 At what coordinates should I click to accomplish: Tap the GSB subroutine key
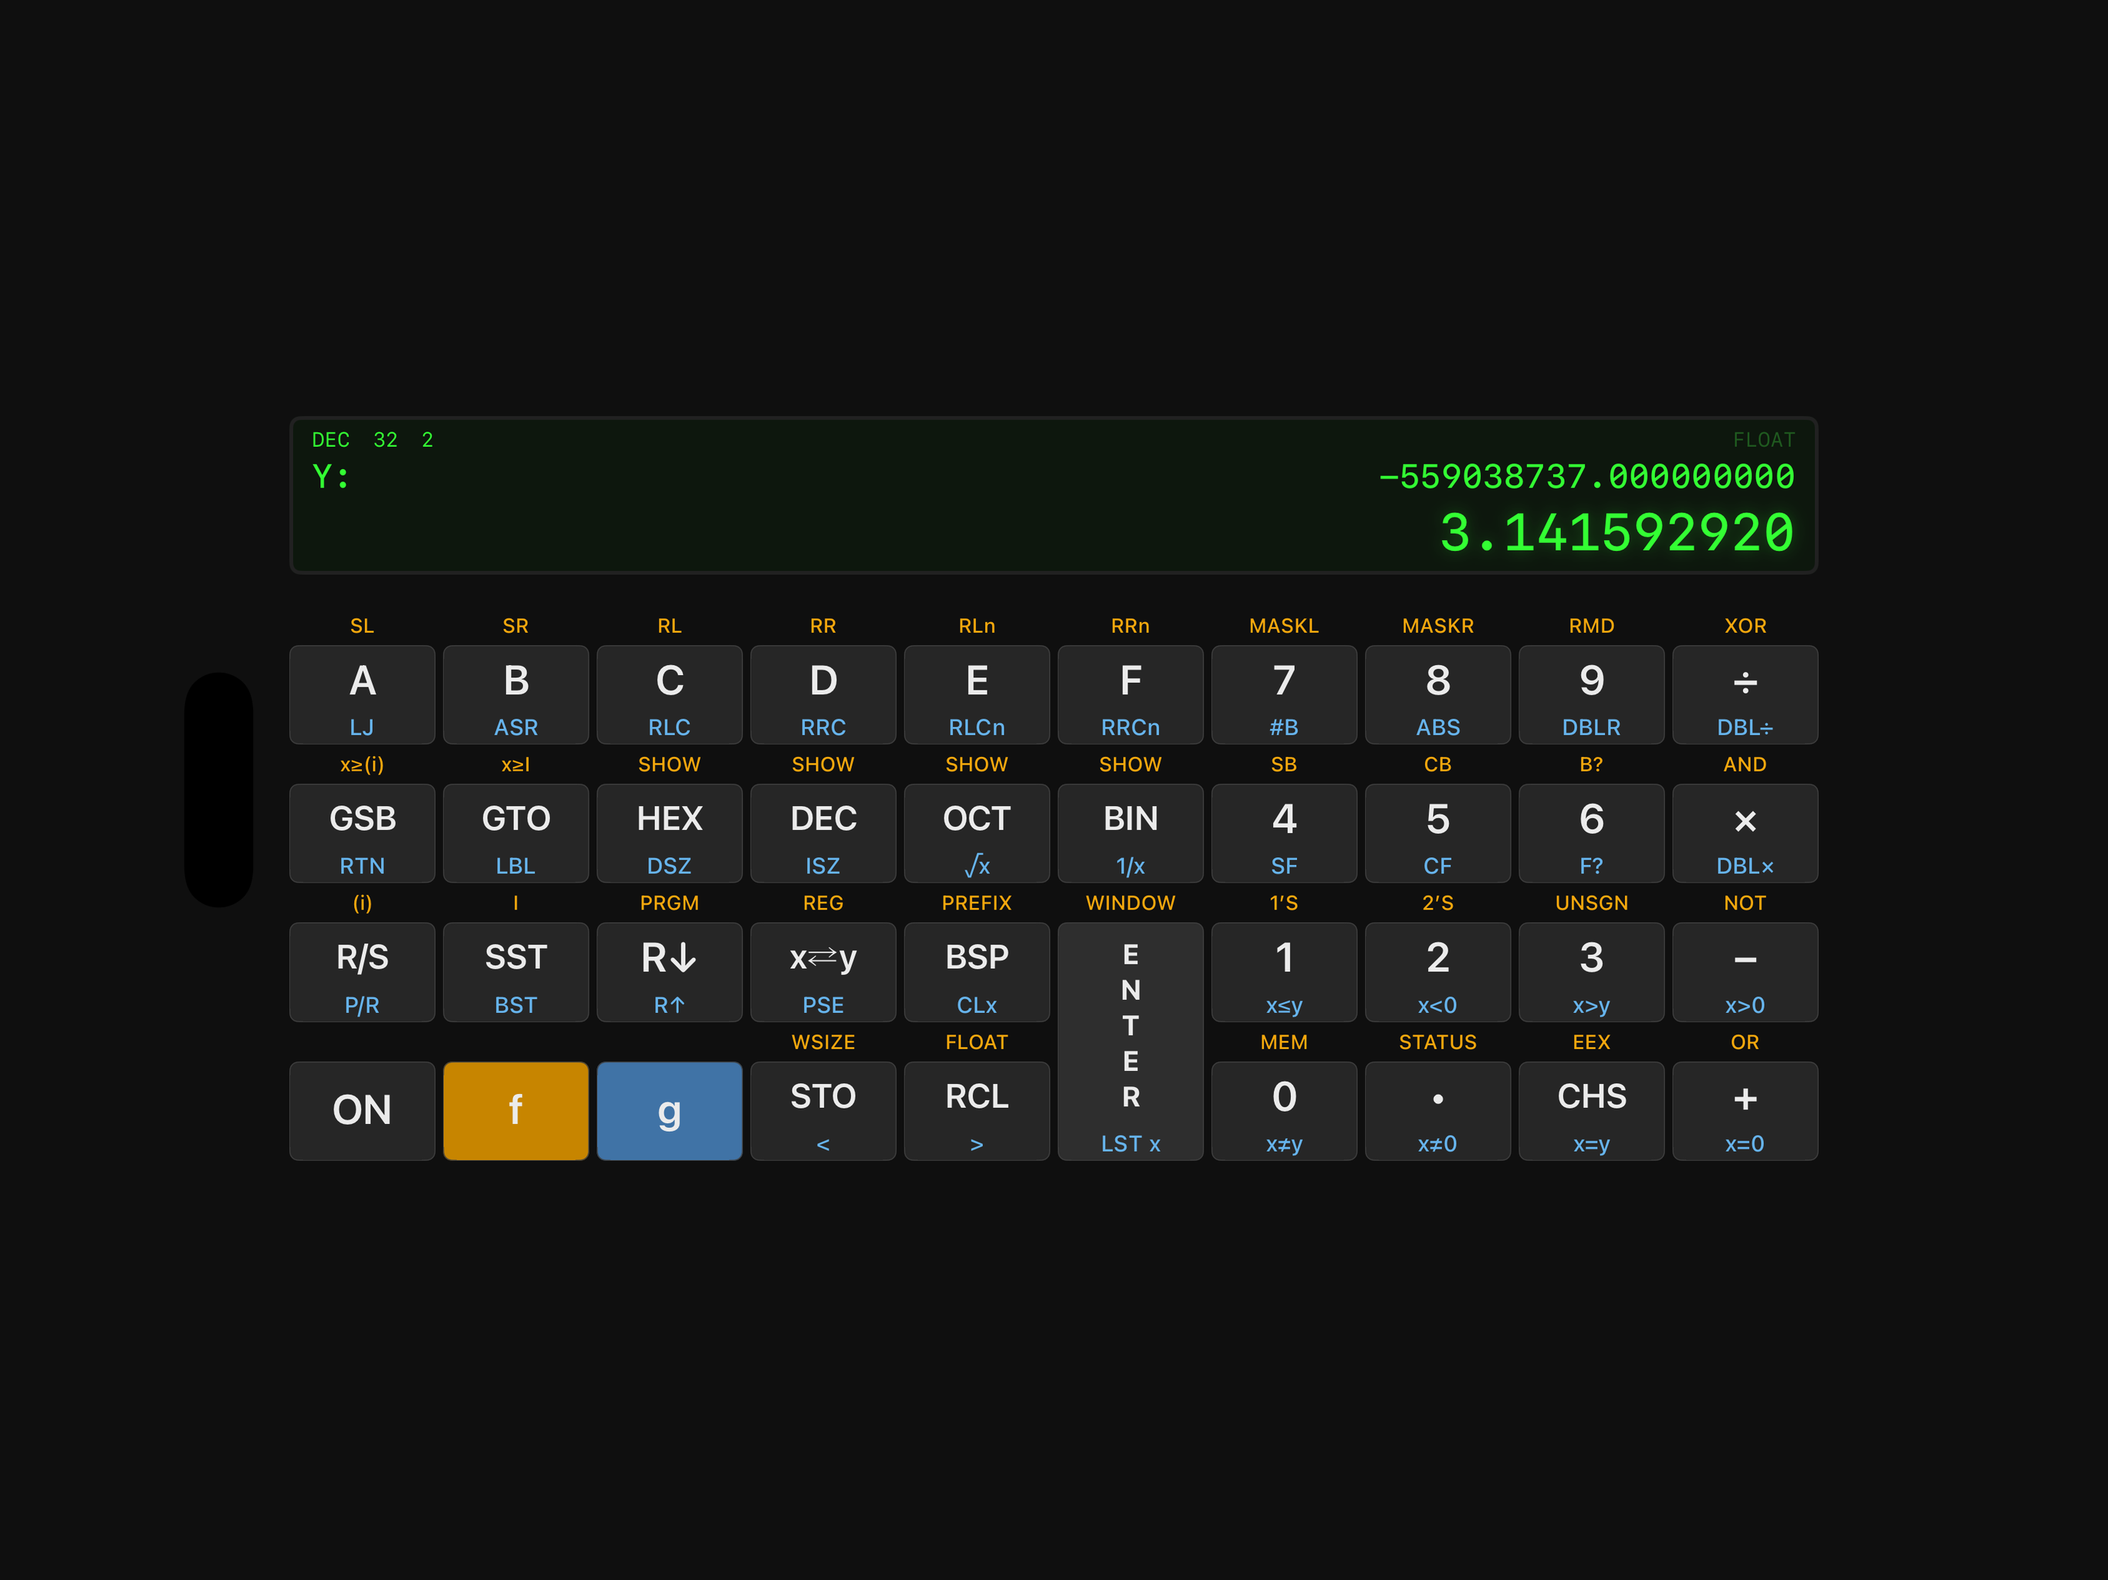click(x=362, y=834)
